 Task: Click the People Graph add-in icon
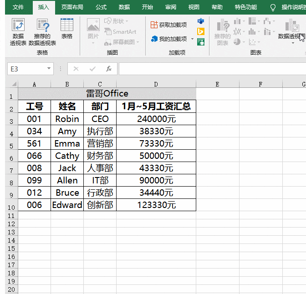click(x=201, y=42)
